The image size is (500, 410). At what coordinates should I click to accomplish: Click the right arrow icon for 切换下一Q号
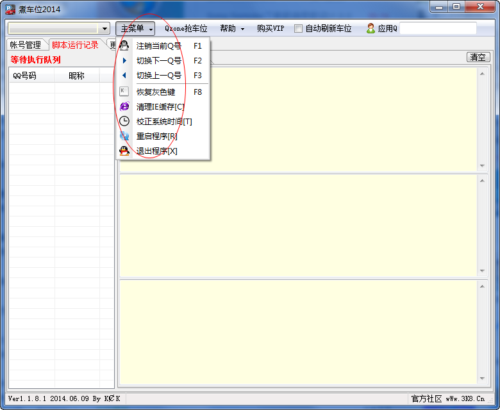[x=124, y=60]
